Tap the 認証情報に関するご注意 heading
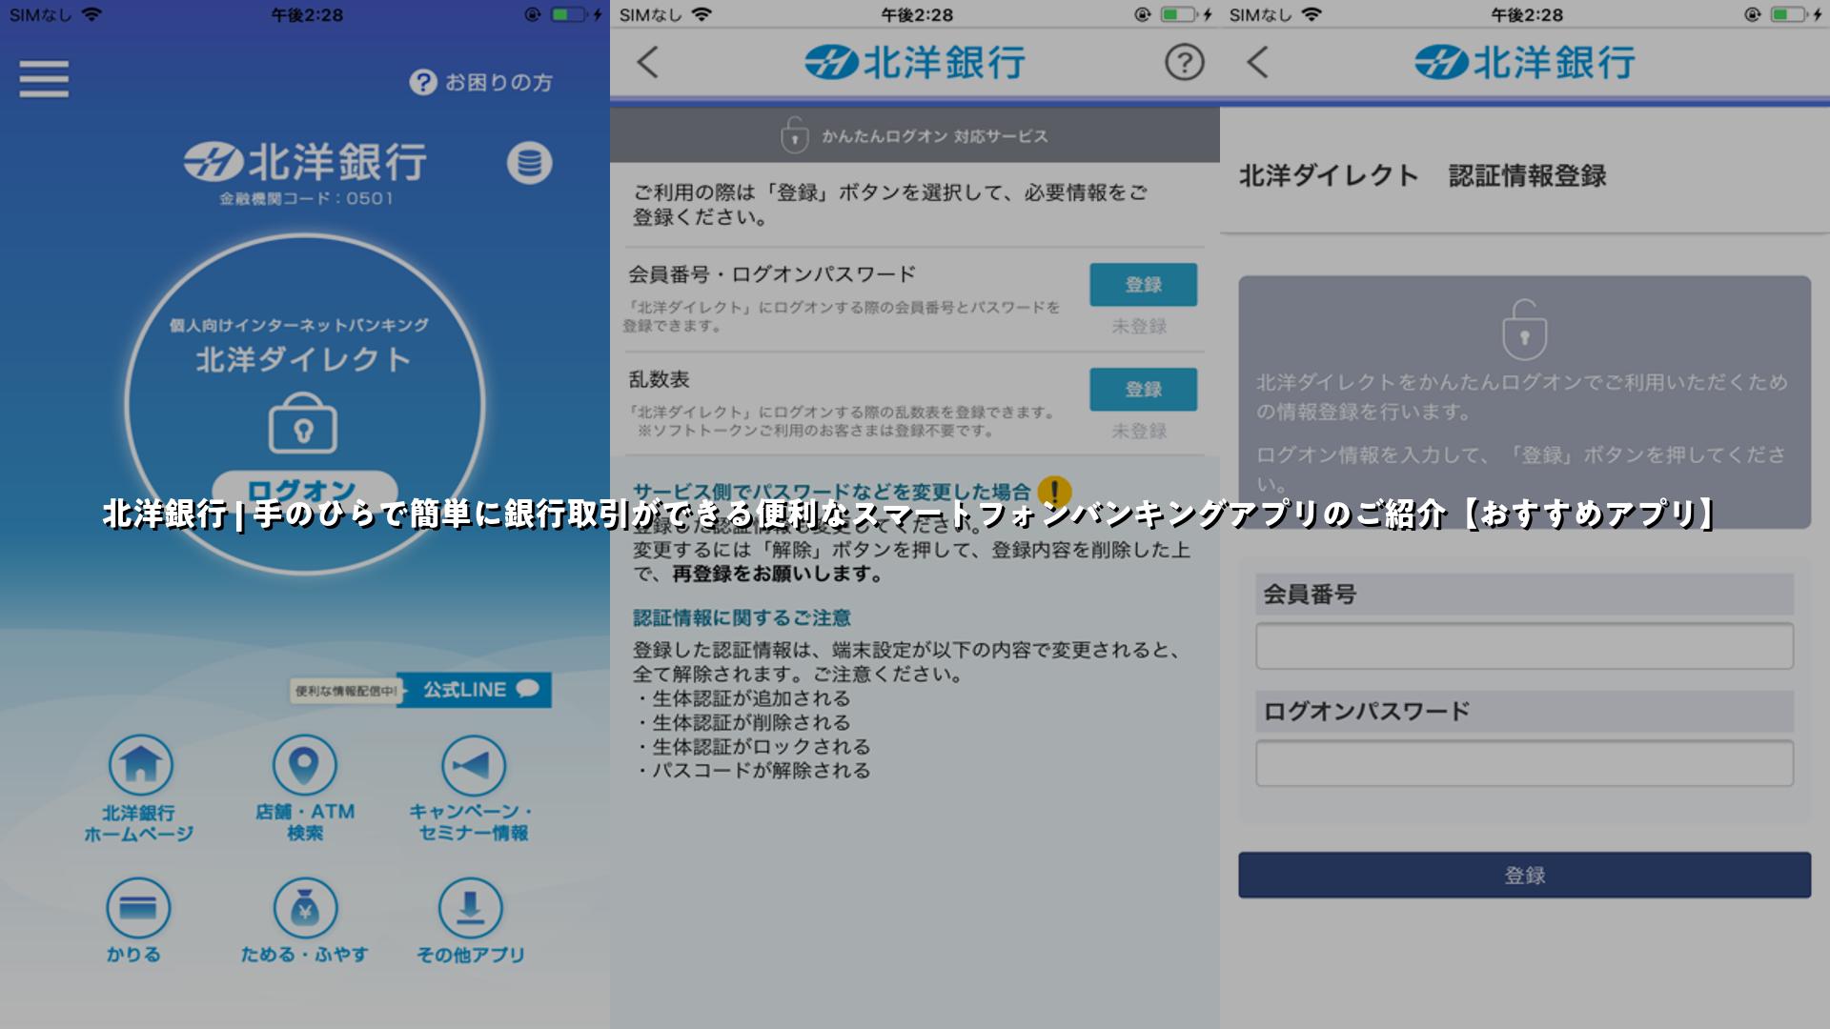The width and height of the screenshot is (1830, 1029). pos(742,618)
